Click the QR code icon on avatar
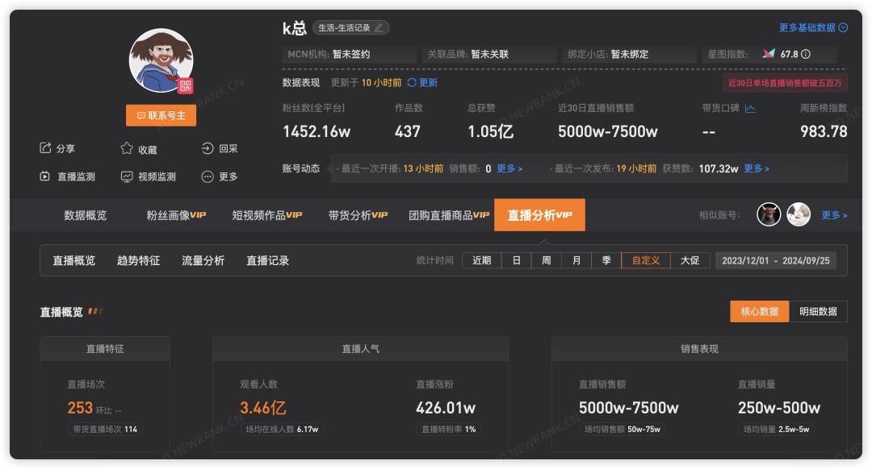872x469 pixels. click(x=186, y=86)
